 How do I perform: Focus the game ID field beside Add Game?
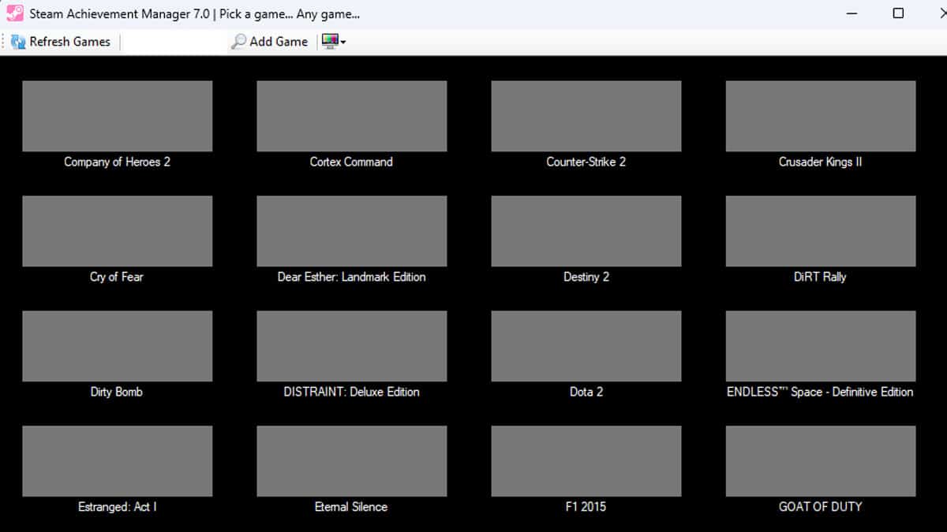[x=175, y=42]
